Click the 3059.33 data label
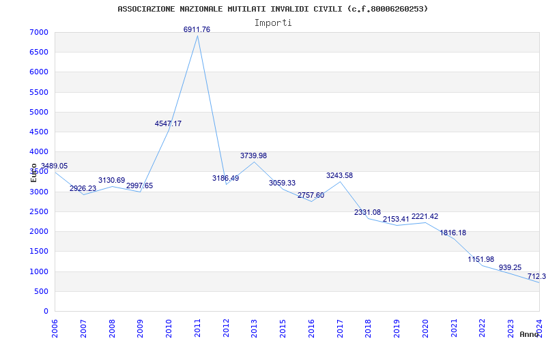 282,183
